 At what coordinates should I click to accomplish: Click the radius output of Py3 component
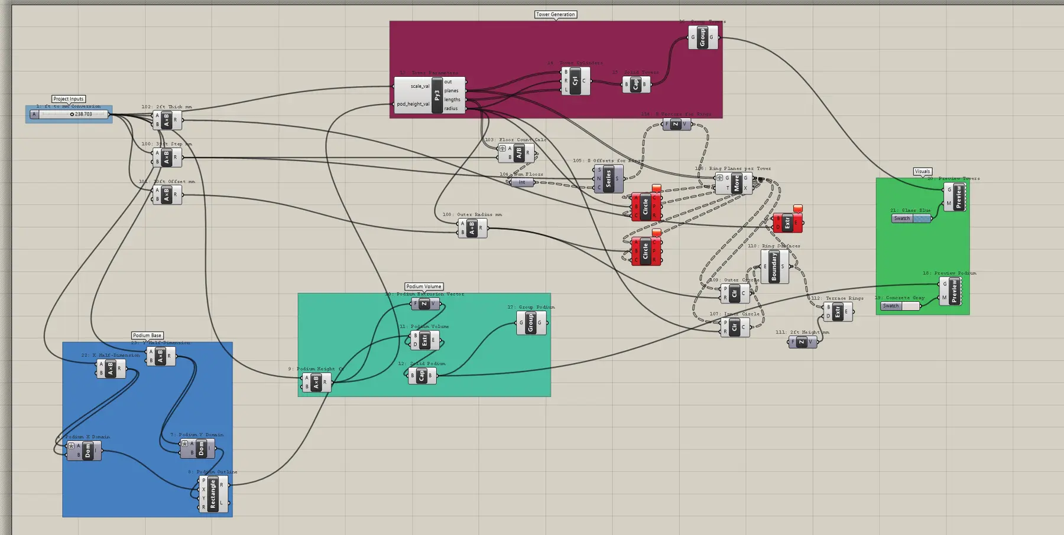[x=451, y=109]
